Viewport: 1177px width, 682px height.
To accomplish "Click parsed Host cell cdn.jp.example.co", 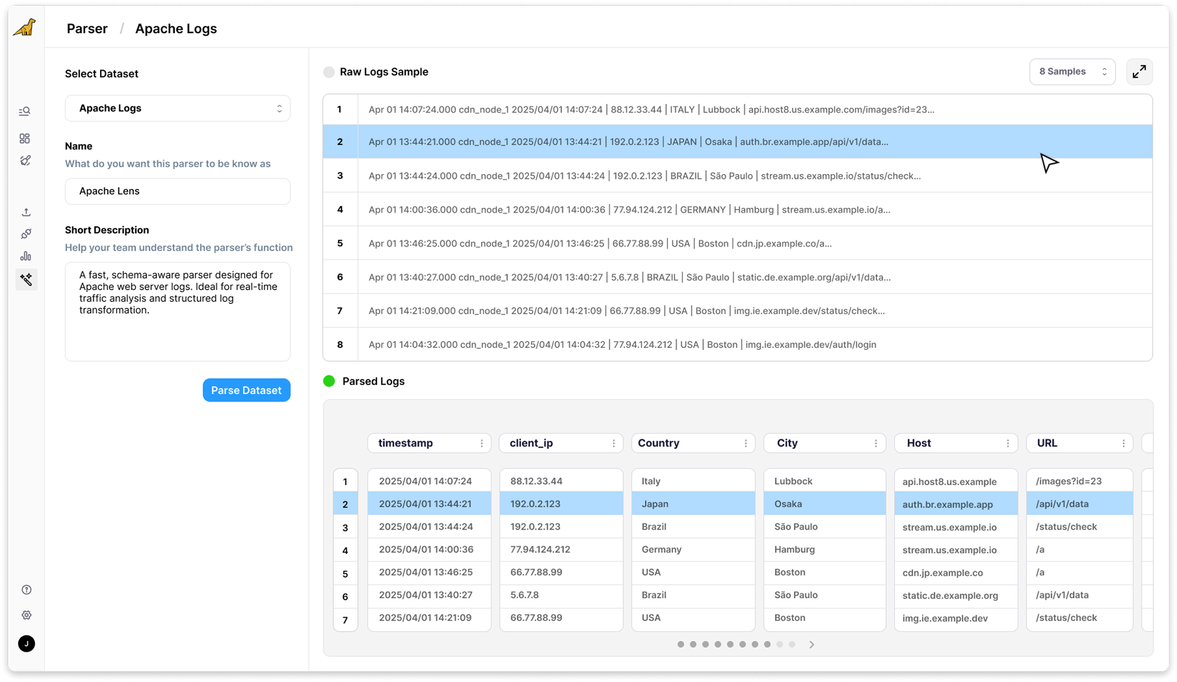I will click(956, 572).
